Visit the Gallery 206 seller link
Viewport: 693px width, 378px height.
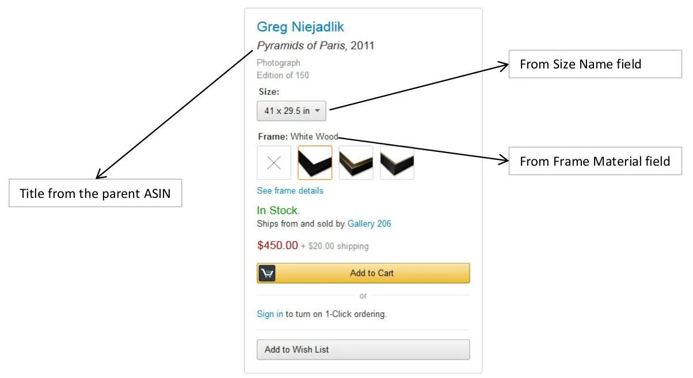pos(369,223)
